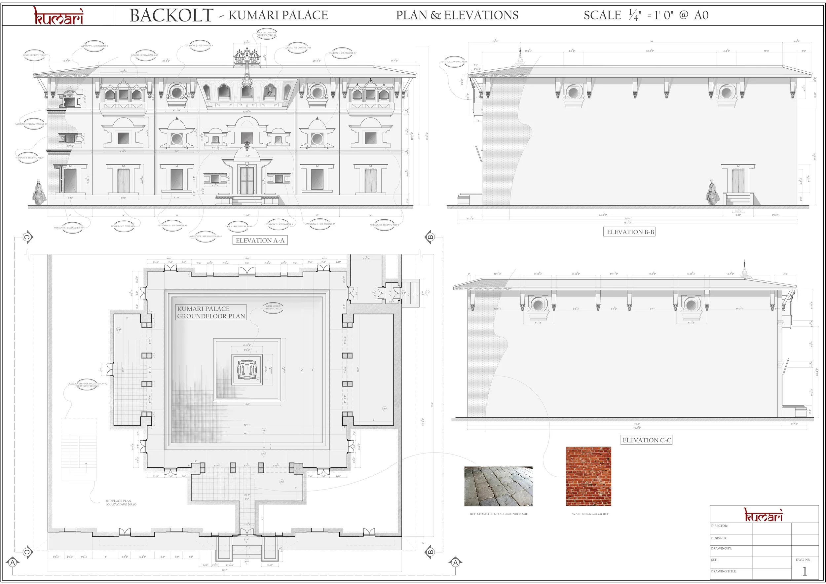Click the red Kumari logo in header
Image resolution: width=826 pixels, height=584 pixels.
(x=58, y=16)
